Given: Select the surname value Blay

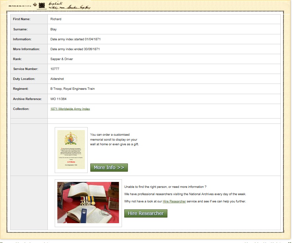Looking at the screenshot, I should coord(53,29).
